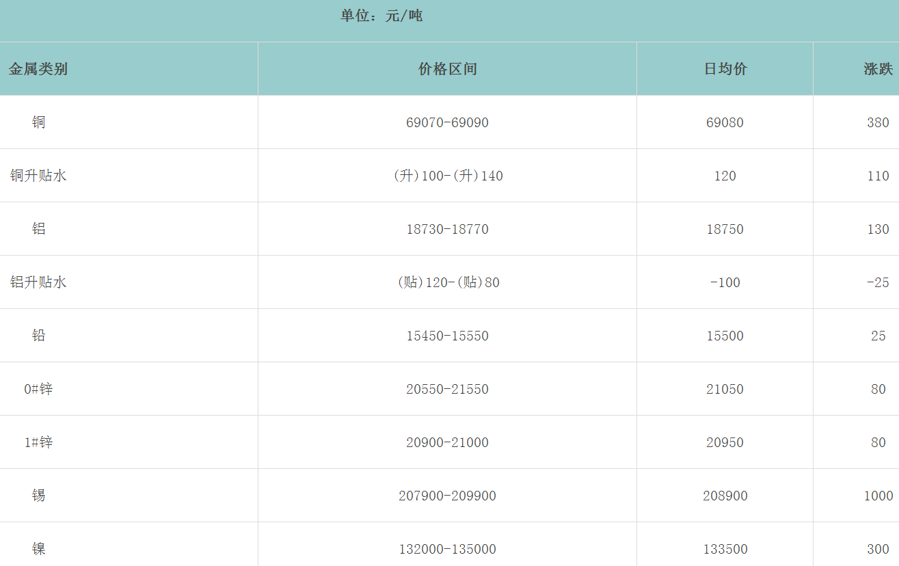Viewport: 899px width, 566px height.
Task: Click the 日均价 column header
Action: coord(725,69)
